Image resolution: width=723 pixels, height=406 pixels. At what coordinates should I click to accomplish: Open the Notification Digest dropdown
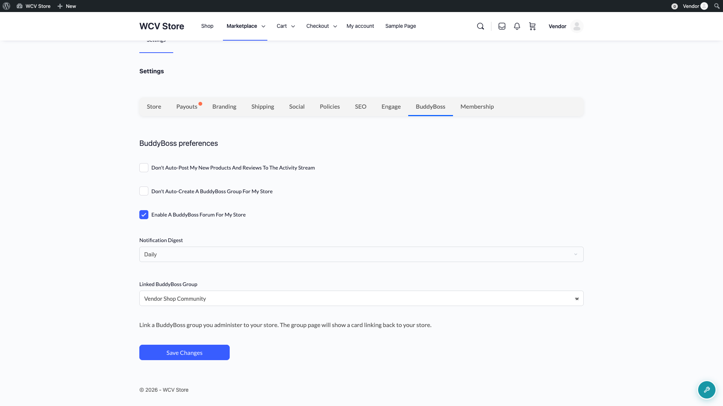(361, 255)
